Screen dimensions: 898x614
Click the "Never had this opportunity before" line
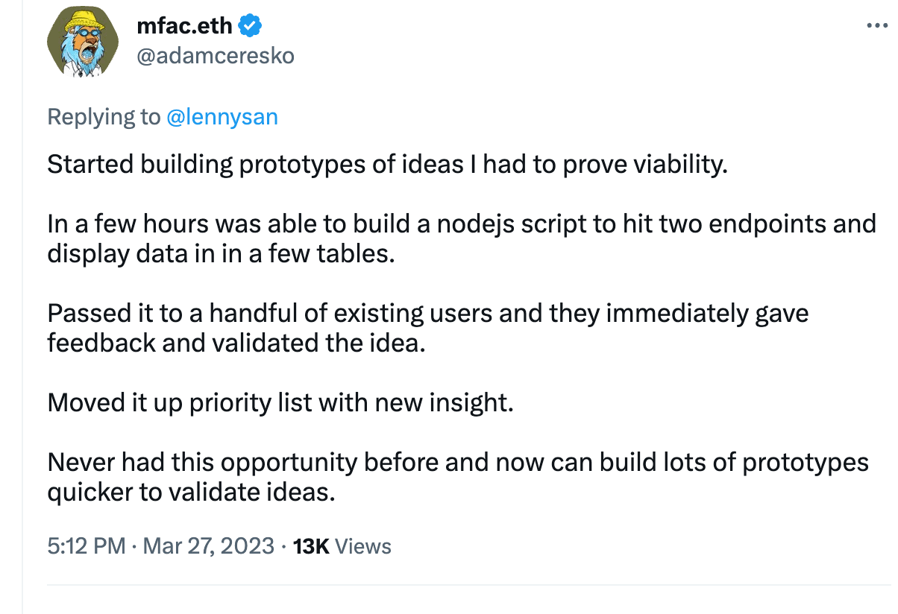(457, 463)
